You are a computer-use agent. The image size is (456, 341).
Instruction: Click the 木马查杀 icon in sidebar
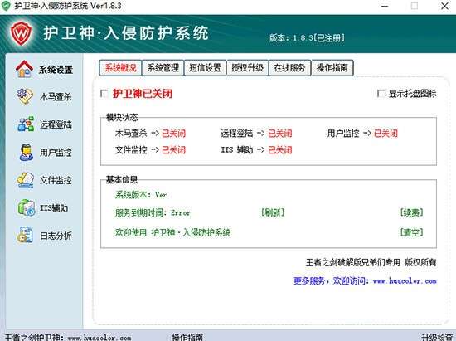25,96
